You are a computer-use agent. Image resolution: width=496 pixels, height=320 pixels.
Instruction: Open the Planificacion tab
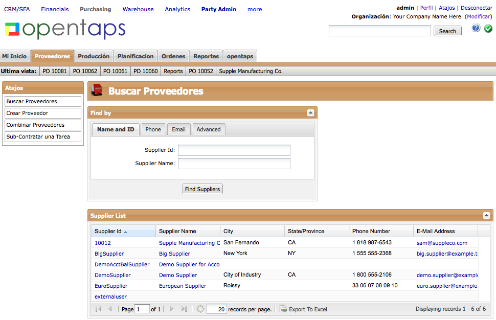coord(136,56)
